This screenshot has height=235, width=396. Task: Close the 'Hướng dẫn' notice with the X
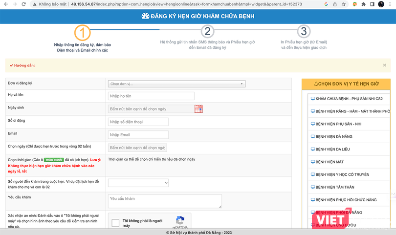point(384,65)
